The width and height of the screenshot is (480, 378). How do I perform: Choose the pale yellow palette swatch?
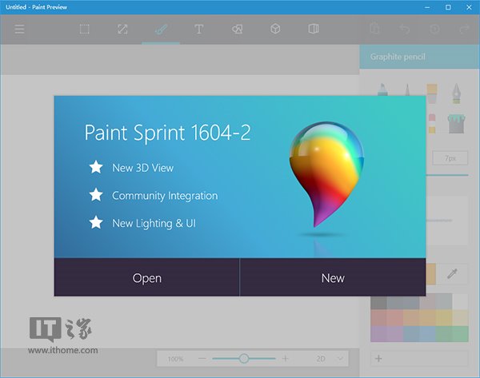(x=460, y=318)
